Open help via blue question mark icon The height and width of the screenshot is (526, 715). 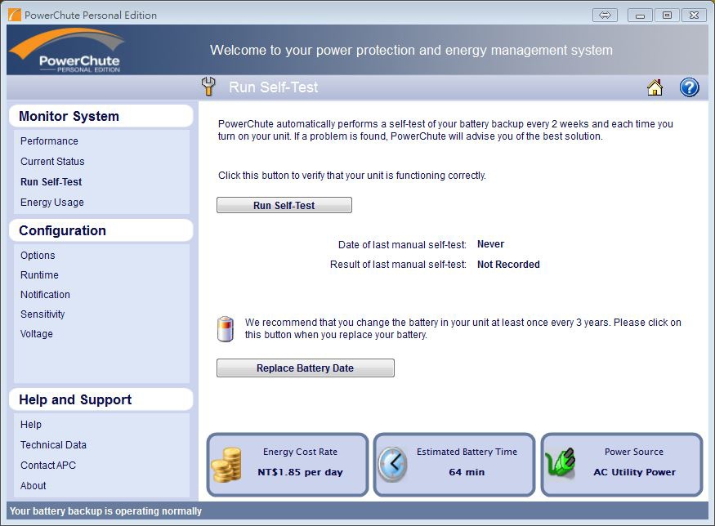coord(689,87)
